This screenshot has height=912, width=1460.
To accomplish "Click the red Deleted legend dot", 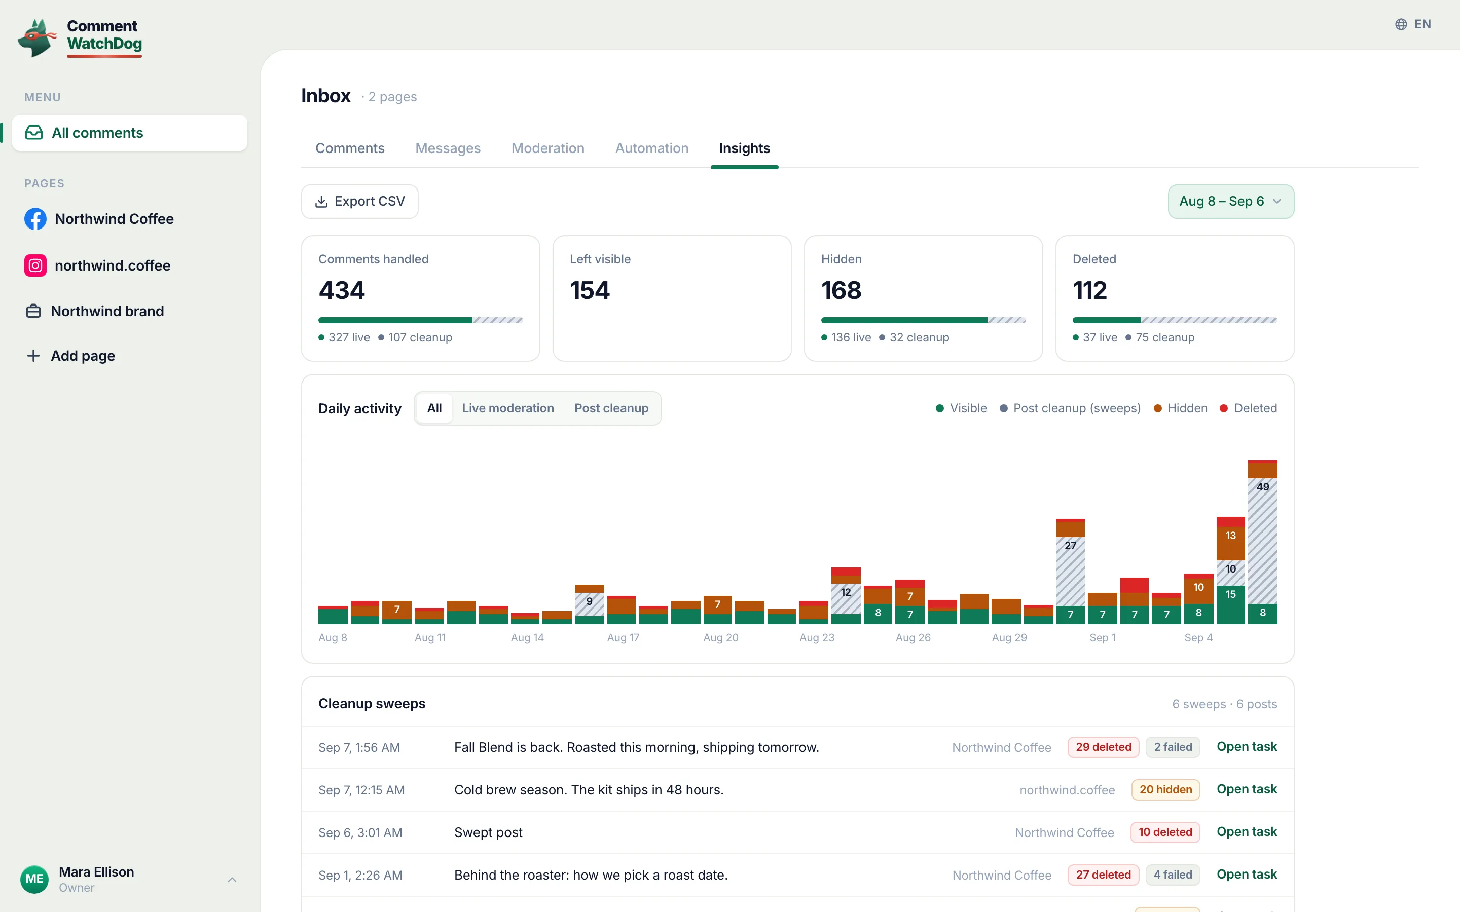I will [x=1223, y=408].
